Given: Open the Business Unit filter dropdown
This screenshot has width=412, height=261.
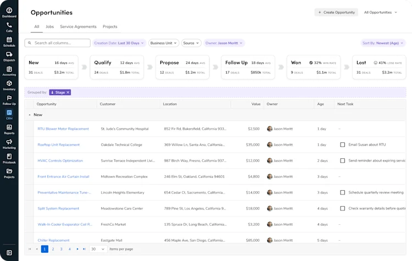Looking at the screenshot, I should [x=164, y=43].
